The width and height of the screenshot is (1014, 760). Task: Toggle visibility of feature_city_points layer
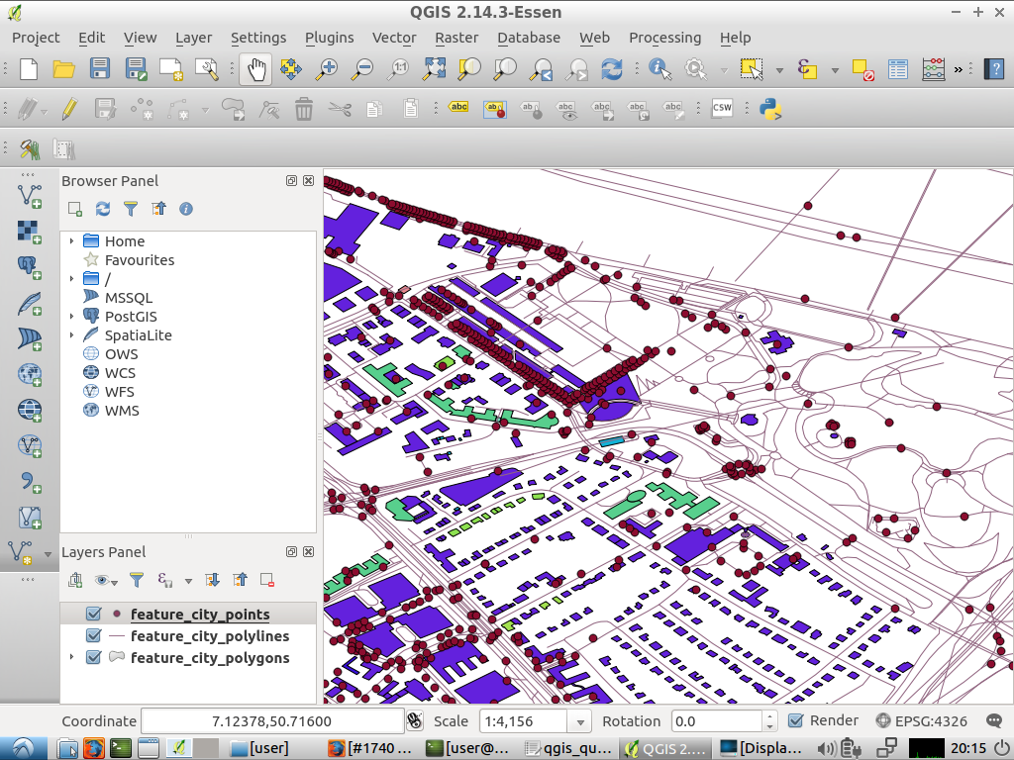(x=94, y=614)
